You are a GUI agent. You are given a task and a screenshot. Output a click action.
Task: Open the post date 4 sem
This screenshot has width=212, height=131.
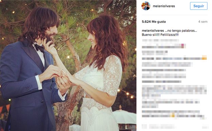click(x=203, y=22)
